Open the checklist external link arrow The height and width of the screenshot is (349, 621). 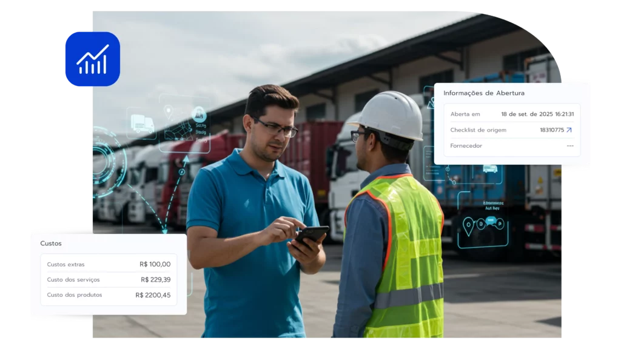[x=569, y=130]
